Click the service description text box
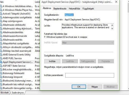This screenshot has height=95, width=129. (x=86, y=27)
